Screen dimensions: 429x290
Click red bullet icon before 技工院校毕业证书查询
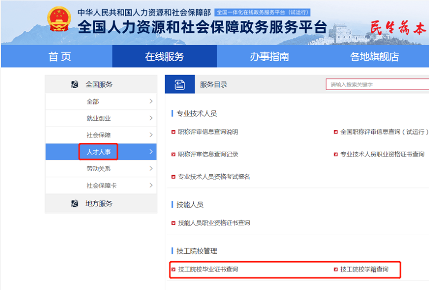tap(173, 270)
